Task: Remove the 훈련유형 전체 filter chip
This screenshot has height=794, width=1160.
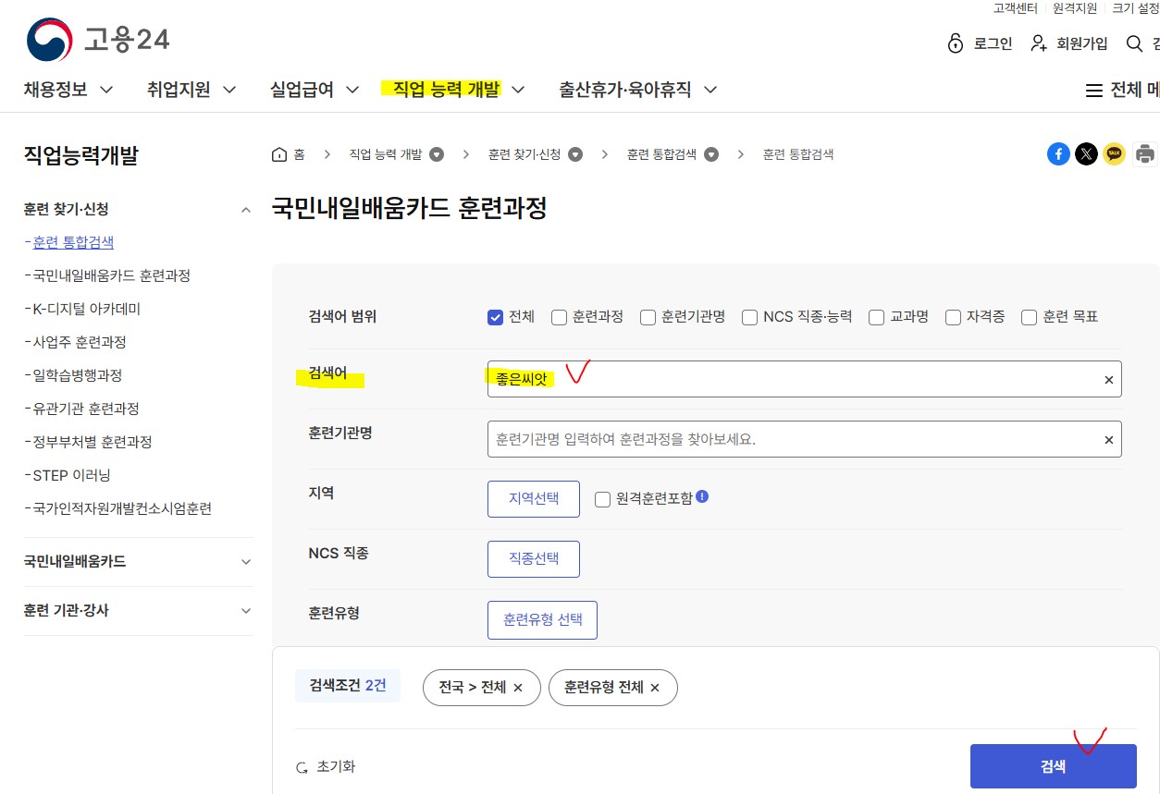Action: coord(655,688)
